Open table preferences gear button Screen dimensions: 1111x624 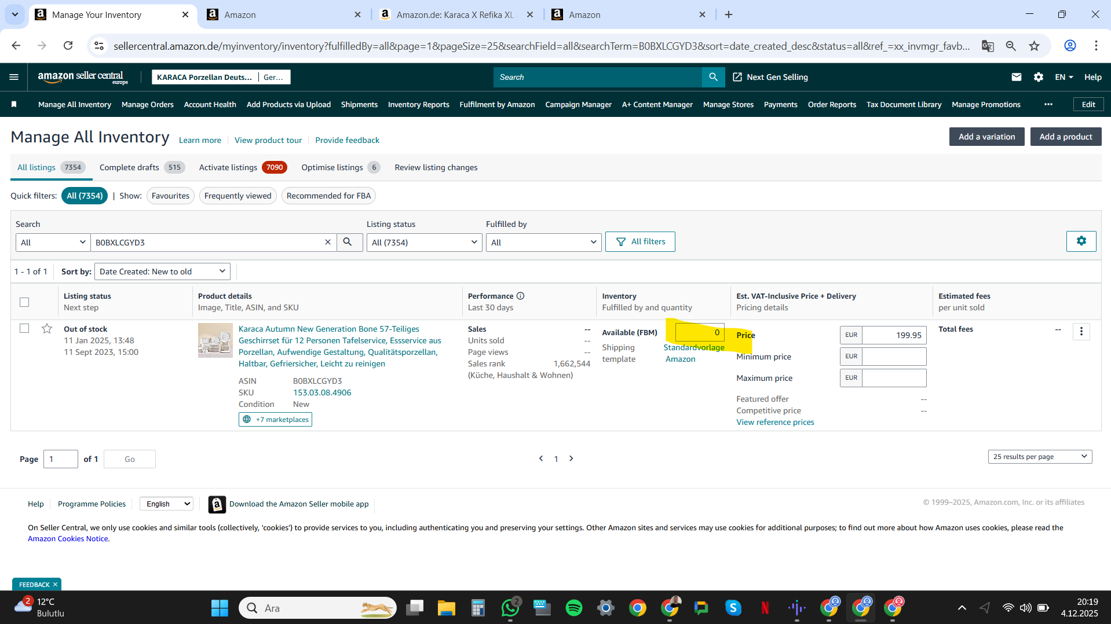pyautogui.click(x=1081, y=241)
